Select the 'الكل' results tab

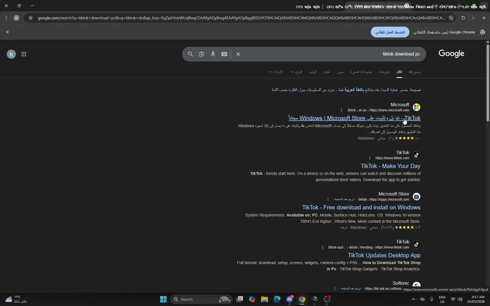click(x=399, y=72)
